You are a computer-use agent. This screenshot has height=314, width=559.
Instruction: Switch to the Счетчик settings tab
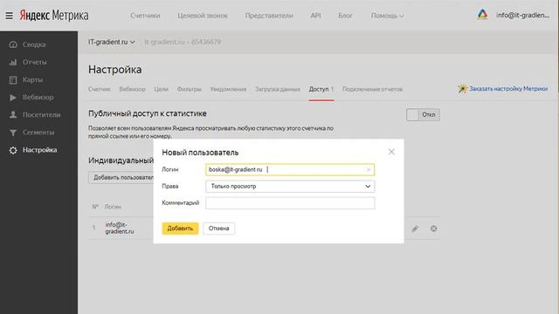(99, 89)
